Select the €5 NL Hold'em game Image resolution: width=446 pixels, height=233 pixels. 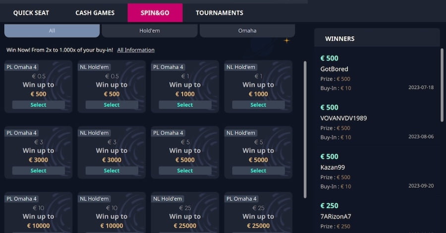point(258,171)
